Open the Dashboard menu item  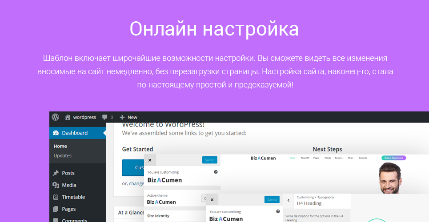coord(78,133)
